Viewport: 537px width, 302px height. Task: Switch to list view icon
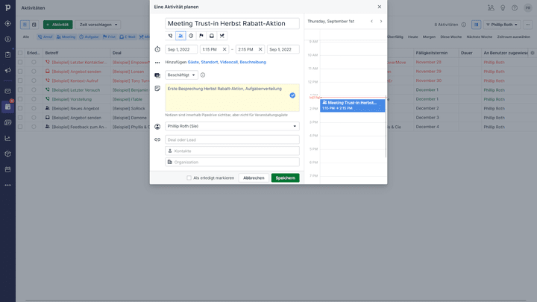[x=25, y=25]
